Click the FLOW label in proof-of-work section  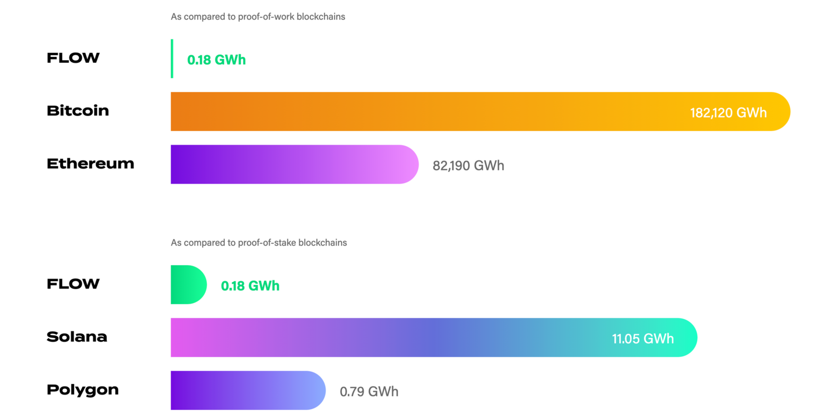coord(73,58)
